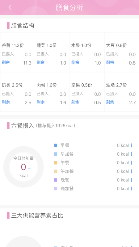Image resolution: width=139 pixels, height=247 pixels.
Task: Tap the back arrow in header
Action: pyautogui.click(x=10, y=7)
